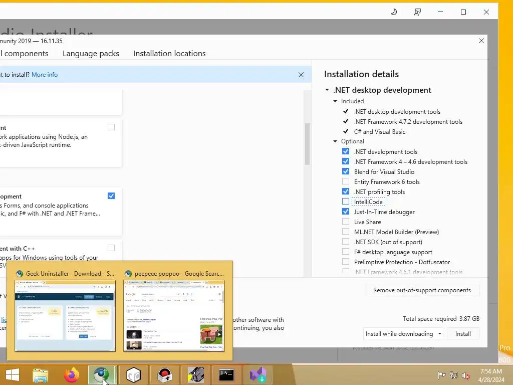Select .NET desktop development tools row

397,112
